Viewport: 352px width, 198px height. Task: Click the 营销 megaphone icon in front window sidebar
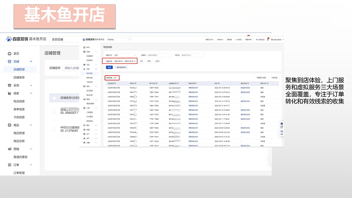point(84,99)
